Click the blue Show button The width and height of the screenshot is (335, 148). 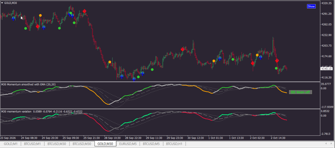click(x=311, y=6)
